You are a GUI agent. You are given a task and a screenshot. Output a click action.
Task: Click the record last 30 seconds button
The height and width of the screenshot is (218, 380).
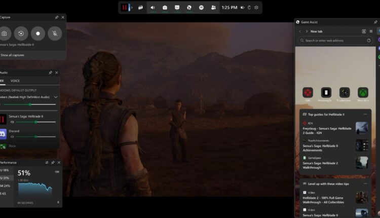click(21, 34)
